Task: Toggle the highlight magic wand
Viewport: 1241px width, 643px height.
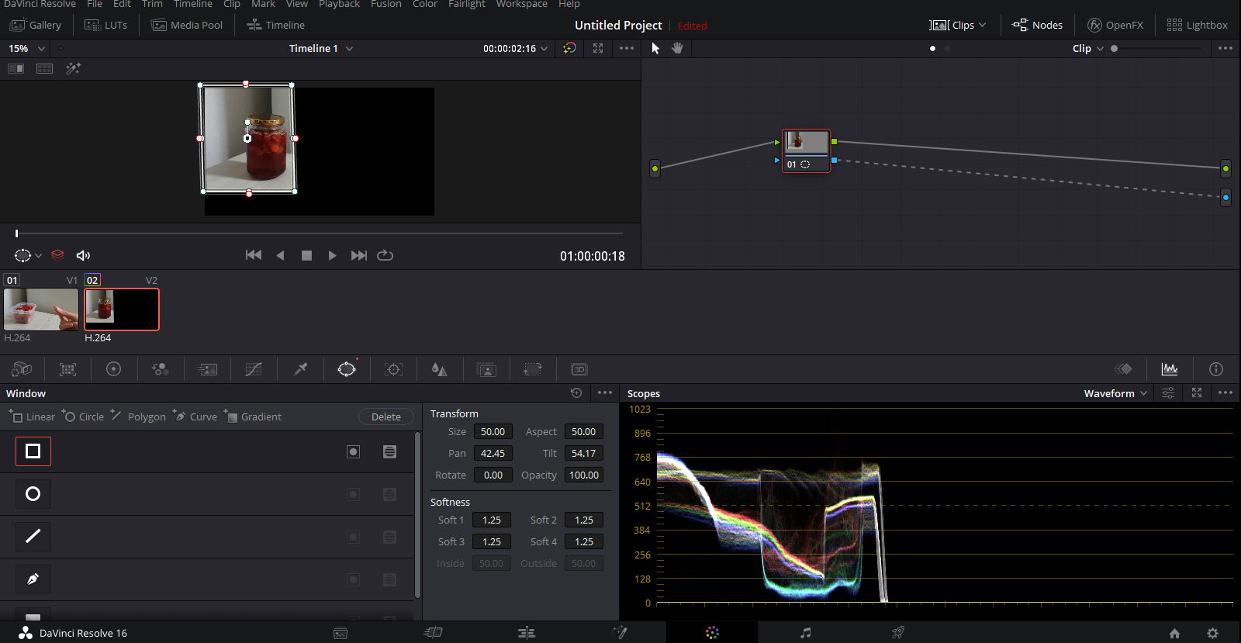Action: click(73, 68)
